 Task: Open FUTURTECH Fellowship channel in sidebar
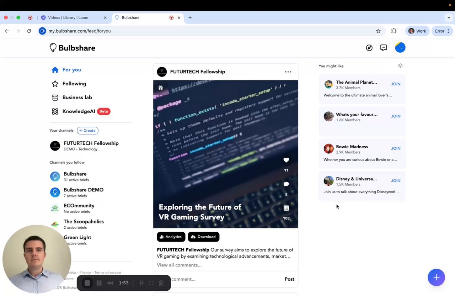[85, 146]
